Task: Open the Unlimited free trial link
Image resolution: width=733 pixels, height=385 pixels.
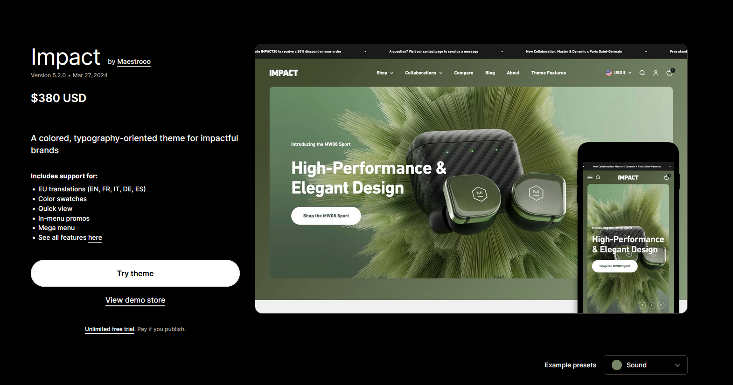Action: [x=110, y=329]
